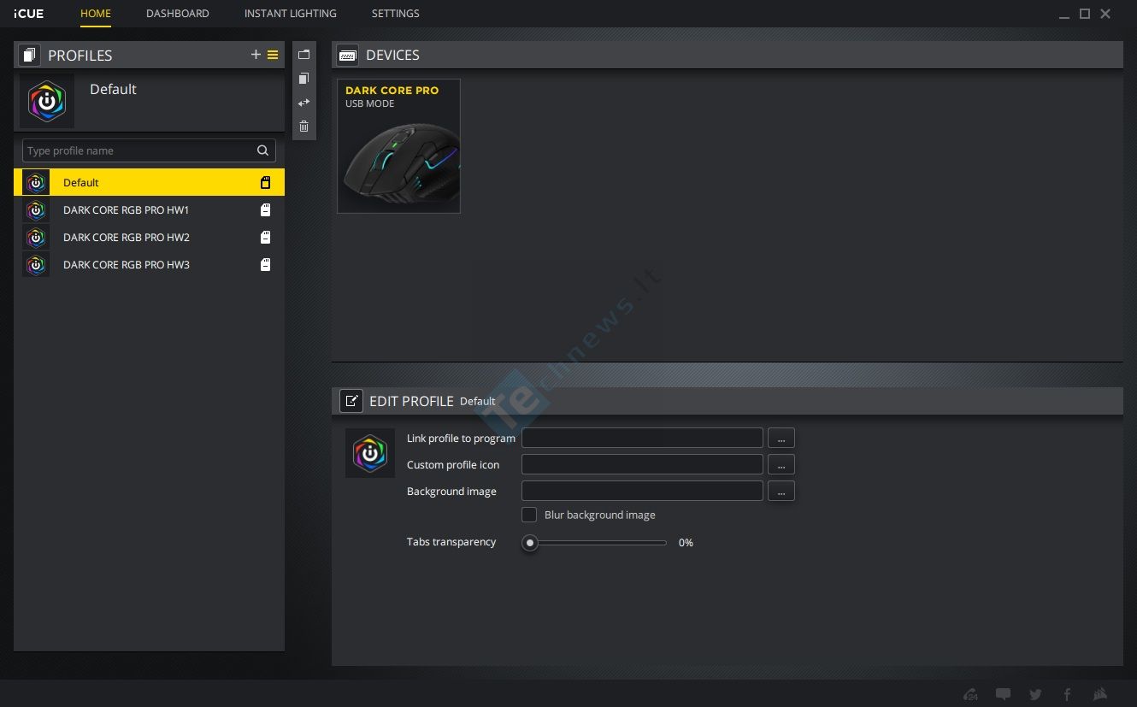Copy profile using the duplicate icon
Image resolution: width=1137 pixels, height=707 pixels.
pyautogui.click(x=303, y=78)
